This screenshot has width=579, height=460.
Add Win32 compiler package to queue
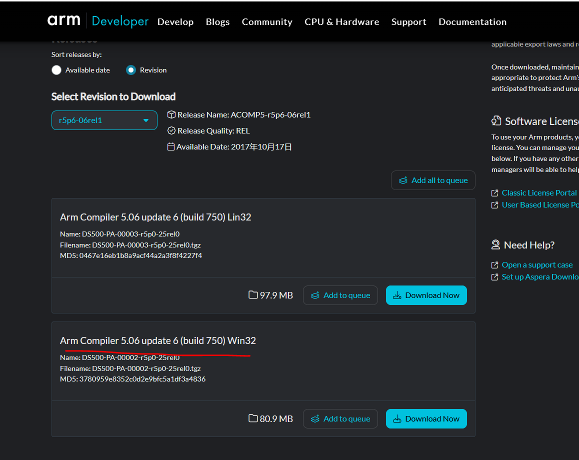click(x=340, y=419)
